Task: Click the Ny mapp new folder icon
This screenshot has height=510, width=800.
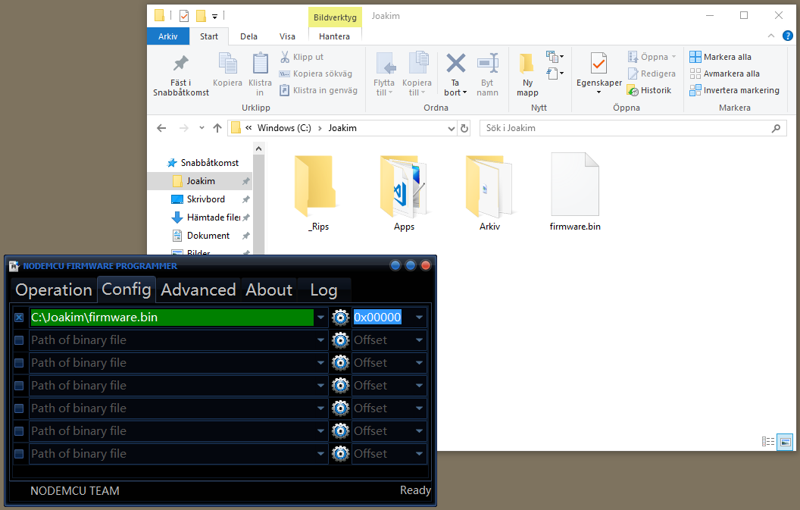Action: [x=527, y=64]
